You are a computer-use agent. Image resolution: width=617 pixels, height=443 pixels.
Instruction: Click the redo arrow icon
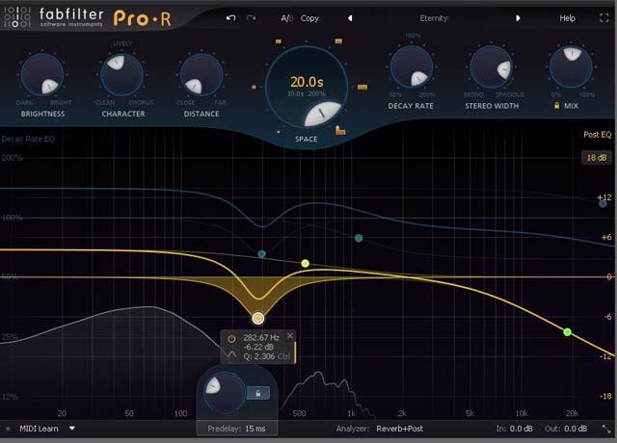253,18
